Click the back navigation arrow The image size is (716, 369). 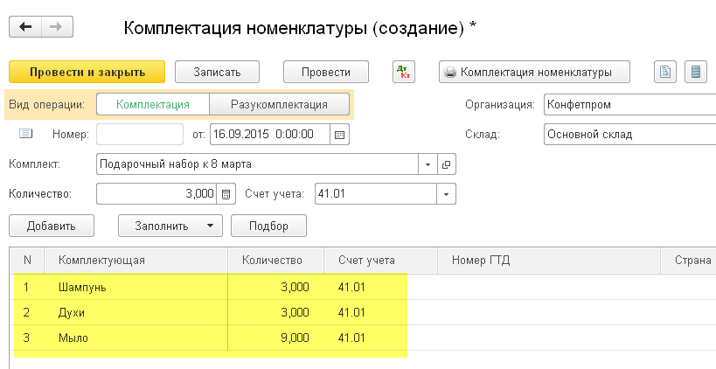click(24, 26)
